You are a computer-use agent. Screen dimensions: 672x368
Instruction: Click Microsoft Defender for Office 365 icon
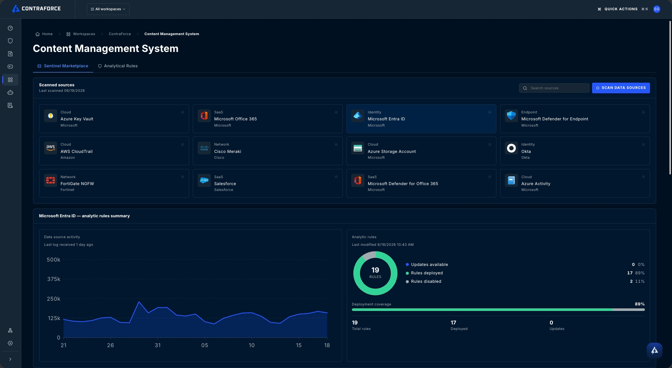click(x=358, y=180)
